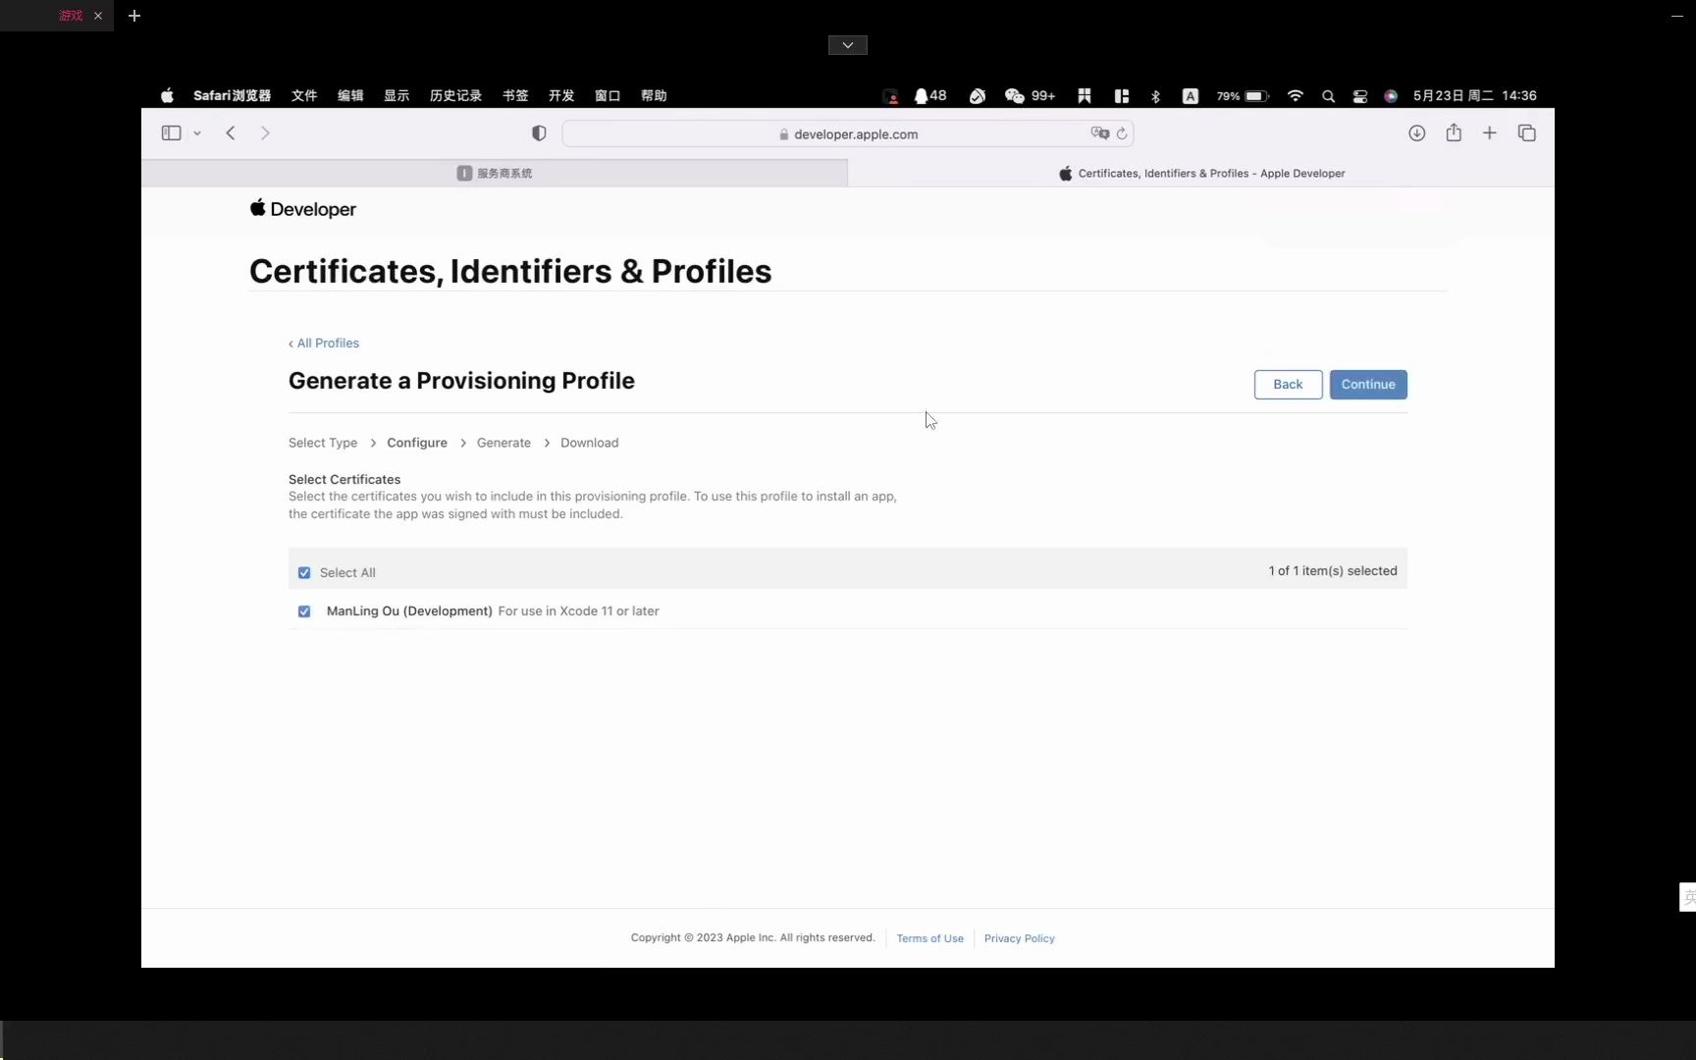
Task: Open a new tab with plus icon beside 游戏
Action: click(134, 16)
